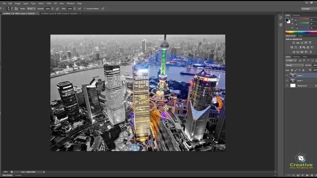The width and height of the screenshot is (317, 178).
Task: Switch to the Channels tab
Action: coord(296,57)
